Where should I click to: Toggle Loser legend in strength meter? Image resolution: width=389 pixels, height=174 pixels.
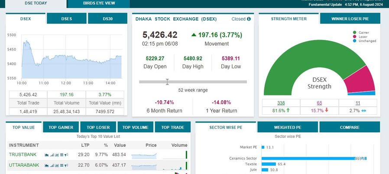coord(360,37)
